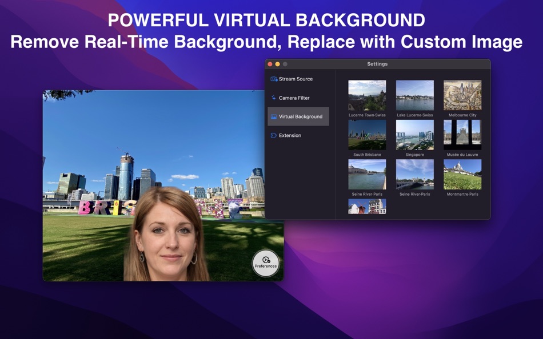The image size is (543, 339).
Task: Select the Musée du Louvre background thumbnail
Action: 462,135
